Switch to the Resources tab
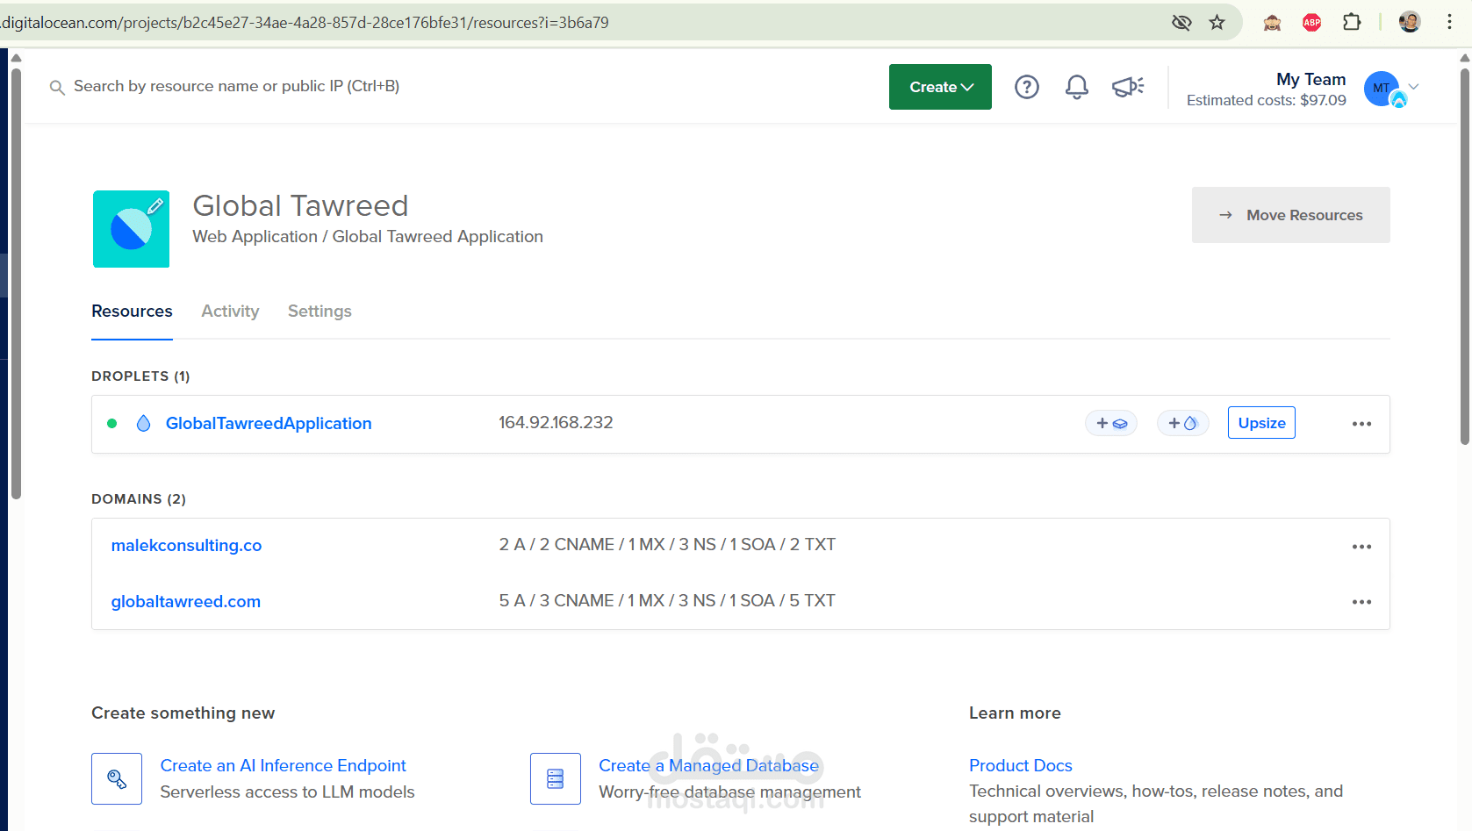 [x=132, y=312]
